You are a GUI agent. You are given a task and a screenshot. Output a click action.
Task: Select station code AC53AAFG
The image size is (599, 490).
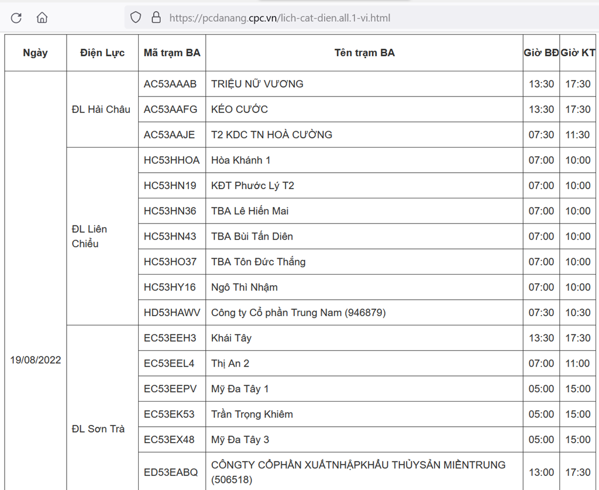pos(170,109)
